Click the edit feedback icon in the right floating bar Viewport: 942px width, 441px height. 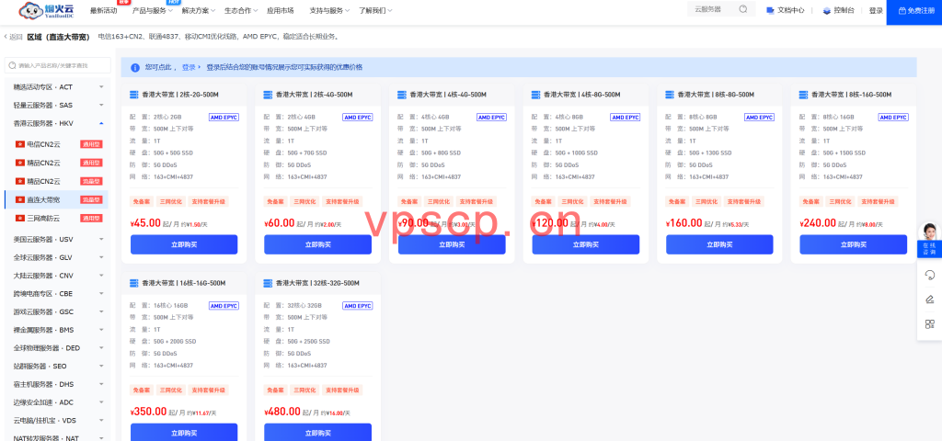(x=929, y=300)
